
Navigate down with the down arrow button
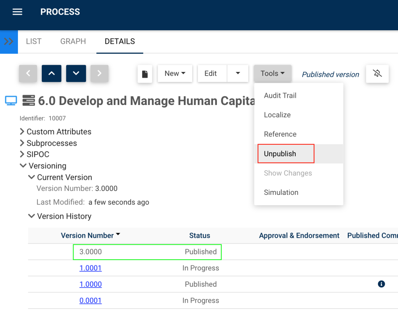[x=76, y=73]
